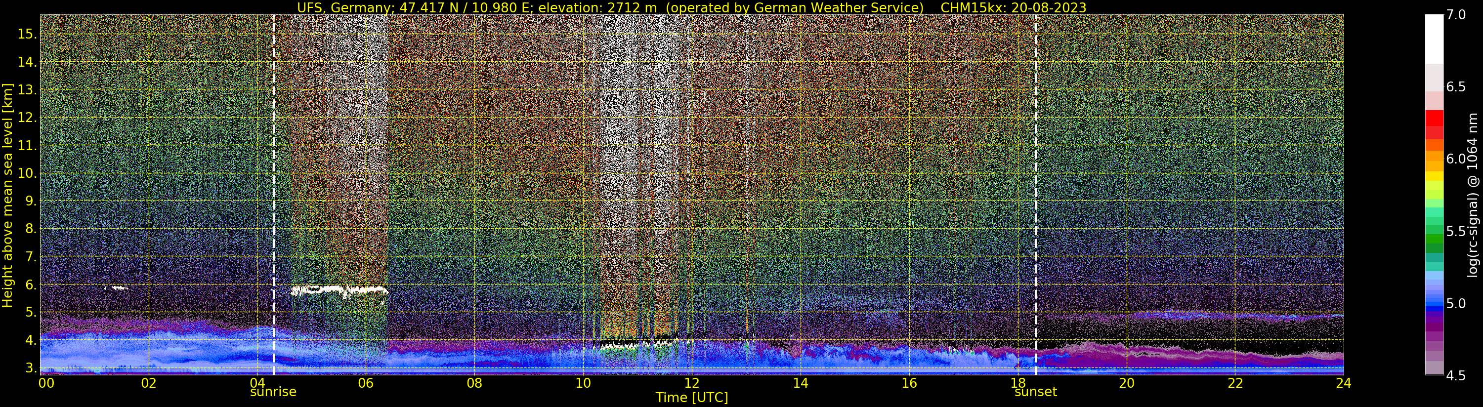1483x407 pixels.
Task: Click the '22' tick on the time axis
Action: click(1235, 383)
